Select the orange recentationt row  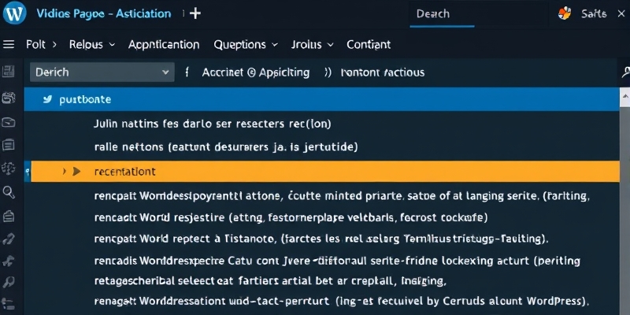coord(324,172)
